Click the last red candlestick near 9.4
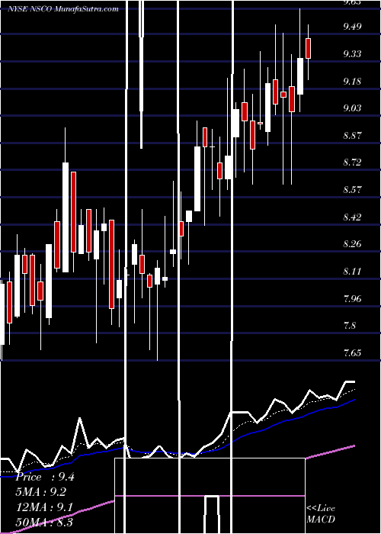The image size is (381, 534). [x=309, y=48]
